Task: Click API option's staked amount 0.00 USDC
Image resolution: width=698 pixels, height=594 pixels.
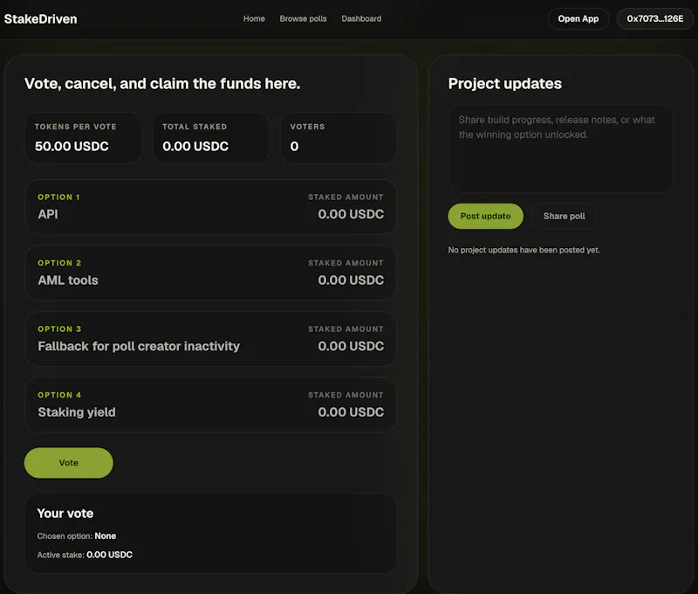Action: (x=351, y=214)
